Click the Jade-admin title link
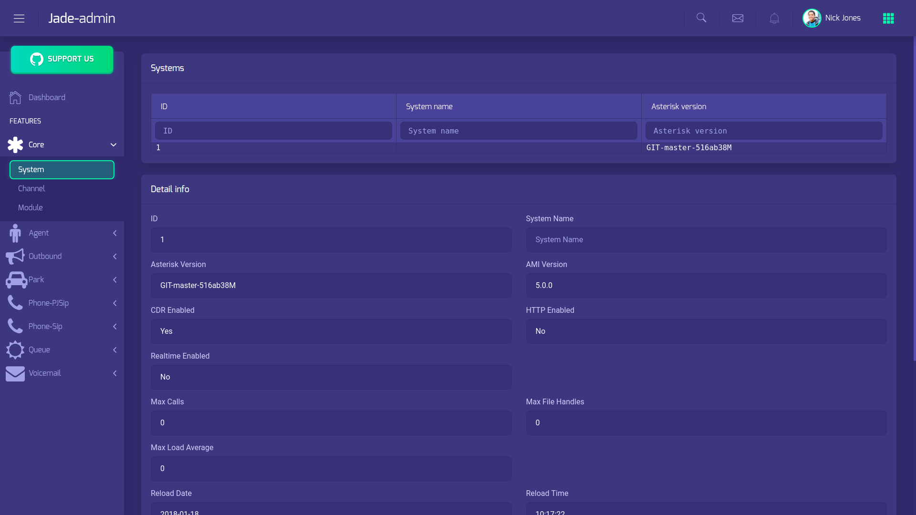Viewport: 916px width, 515px height. [x=82, y=18]
